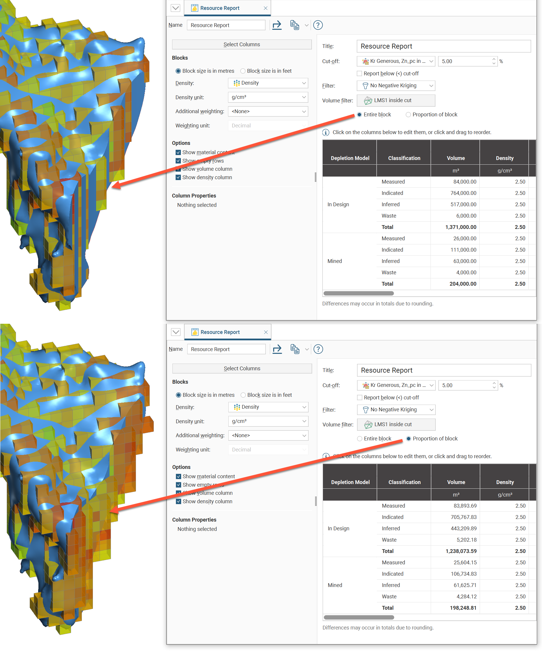The height and width of the screenshot is (651, 542).
Task: Open the Density dropdown in the upper panel
Action: pos(268,83)
